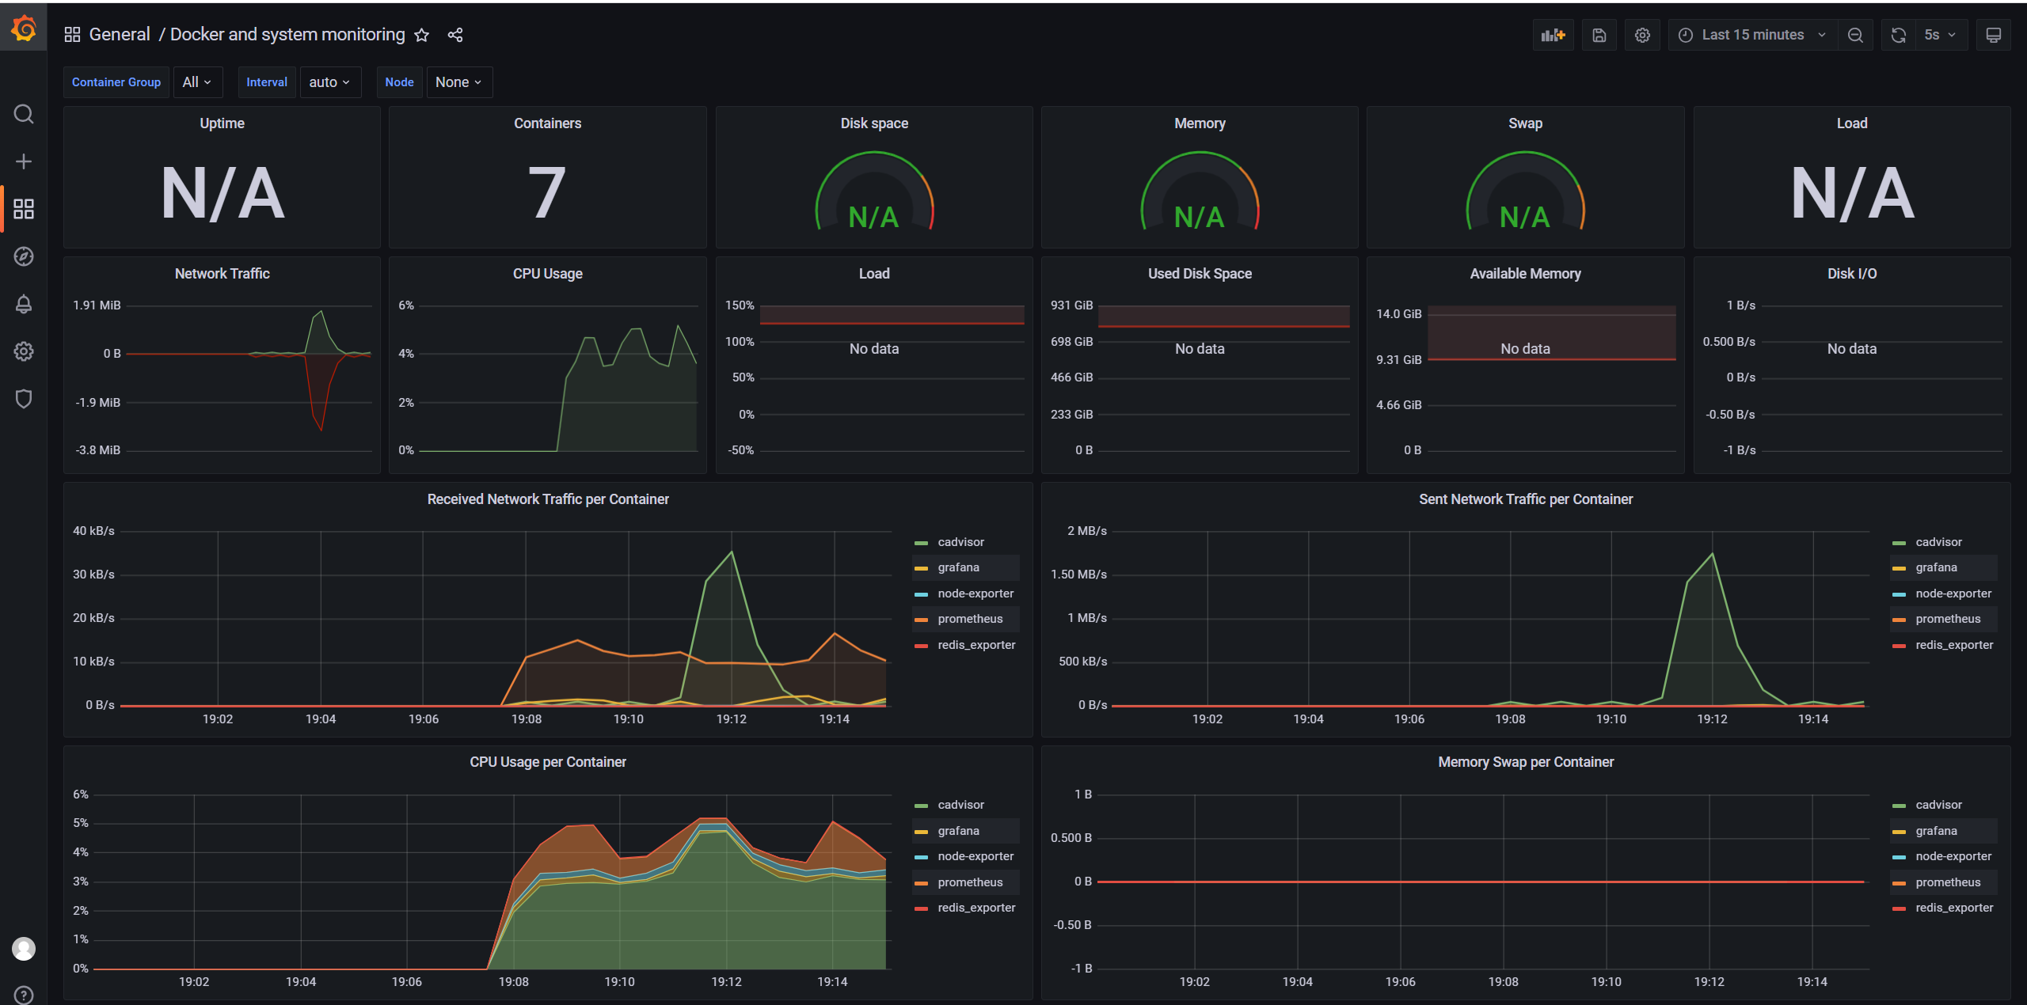Expand the Interval 'auto' dropdown

[330, 82]
